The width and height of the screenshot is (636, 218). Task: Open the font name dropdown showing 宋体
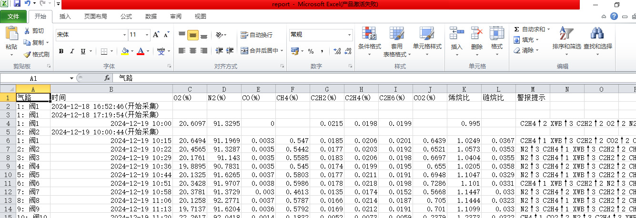tap(124, 35)
